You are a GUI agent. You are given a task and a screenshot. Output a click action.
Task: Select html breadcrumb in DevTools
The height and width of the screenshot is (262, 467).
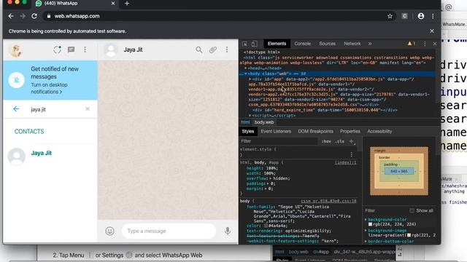pyautogui.click(x=245, y=122)
